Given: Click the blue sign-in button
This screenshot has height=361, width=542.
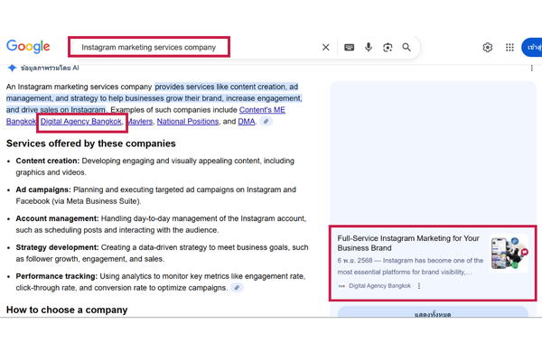Looking at the screenshot, I should tap(534, 47).
